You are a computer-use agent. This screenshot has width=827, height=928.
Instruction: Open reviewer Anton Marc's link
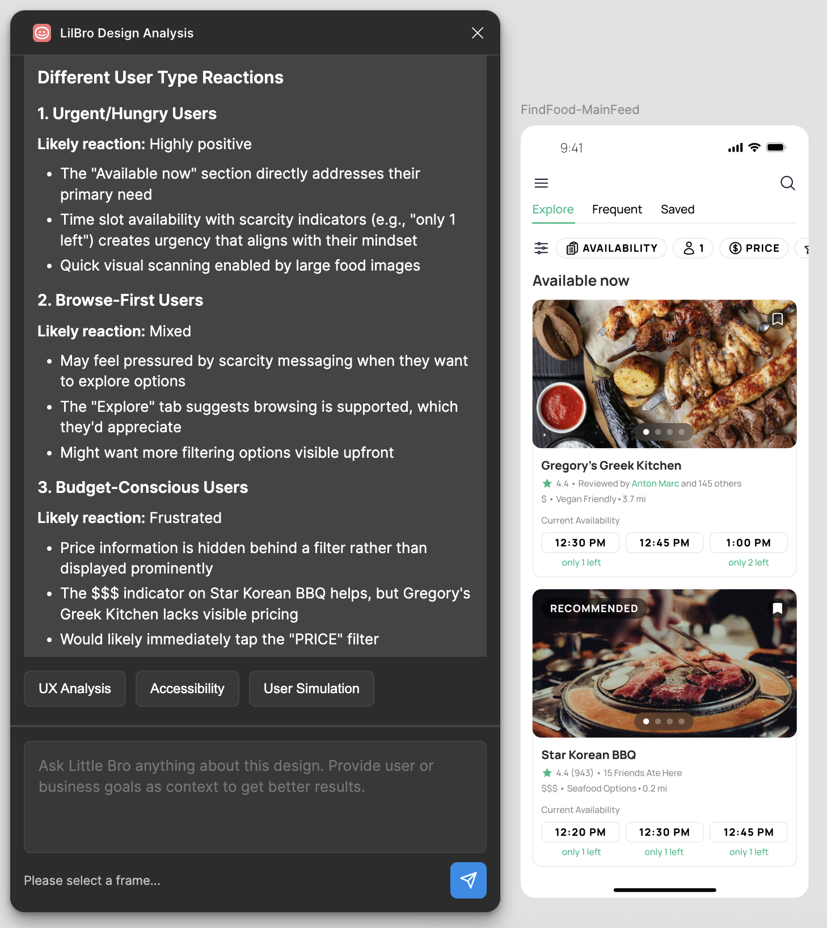tap(655, 483)
